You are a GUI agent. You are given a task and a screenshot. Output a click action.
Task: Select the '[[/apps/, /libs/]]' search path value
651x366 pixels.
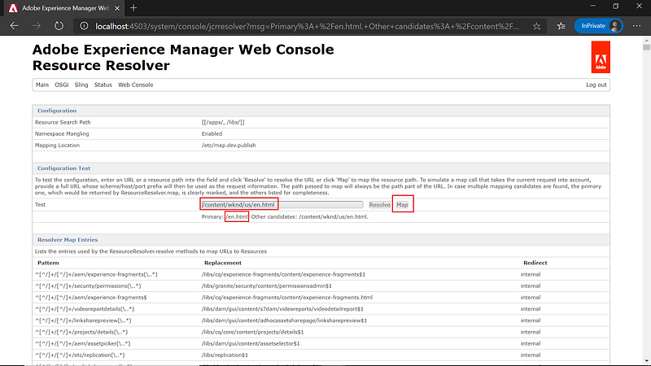(x=223, y=123)
